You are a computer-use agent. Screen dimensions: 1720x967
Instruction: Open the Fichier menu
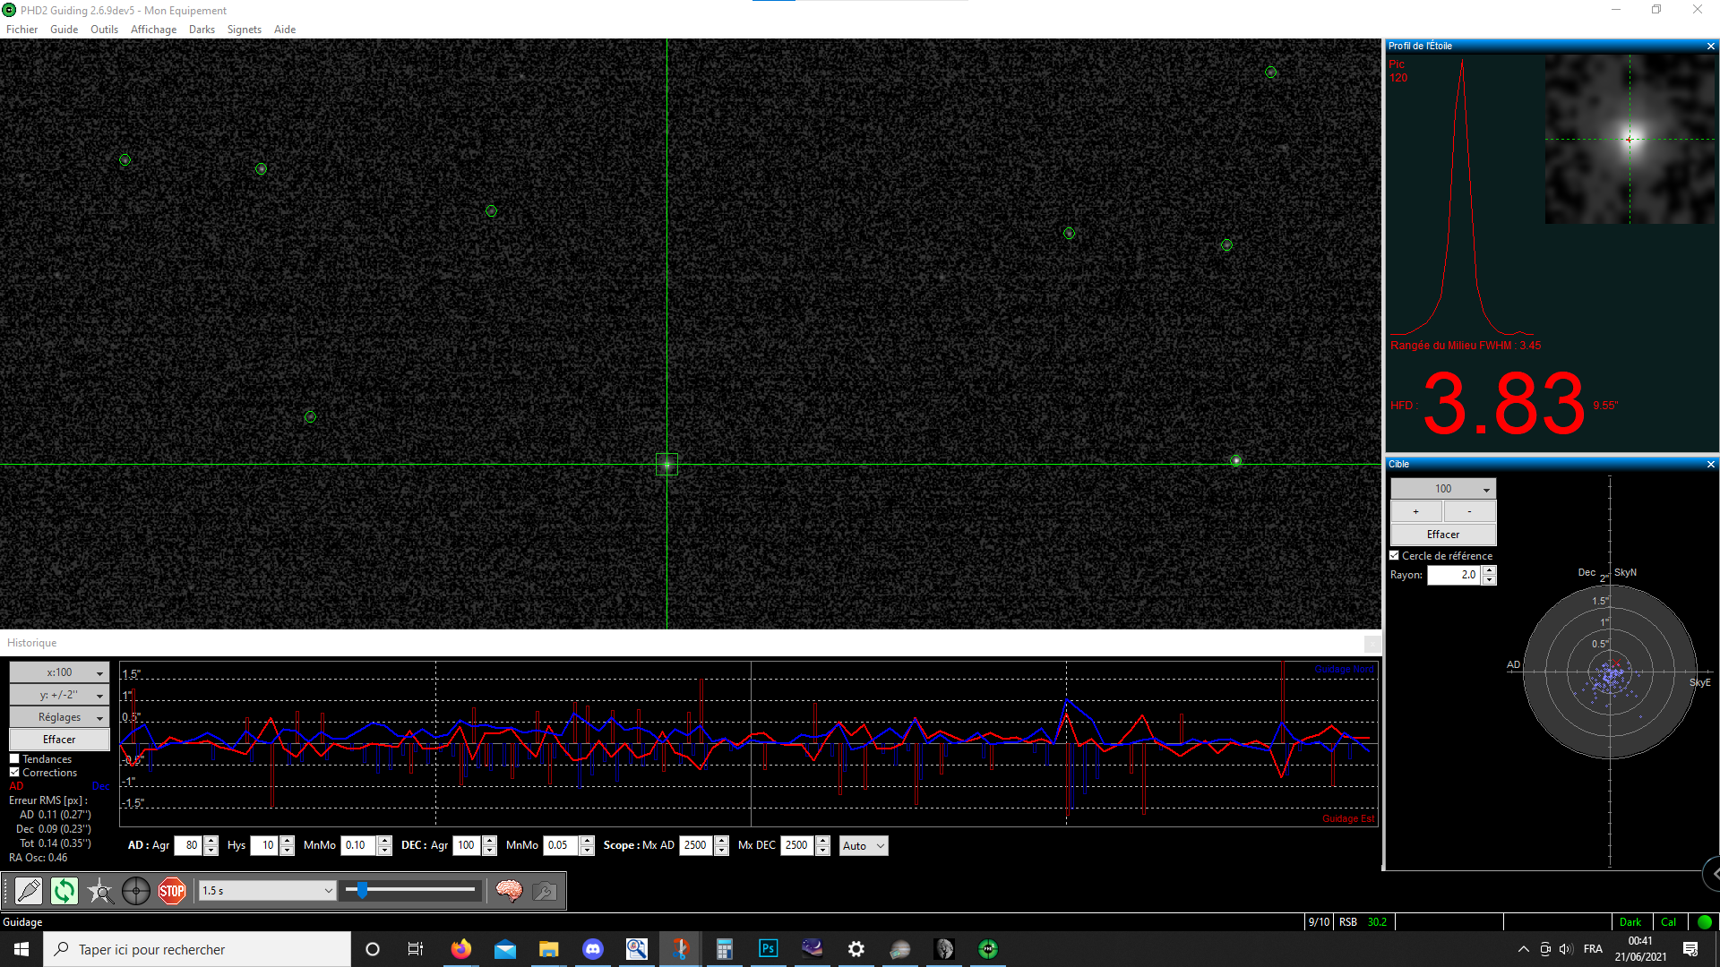[22, 30]
